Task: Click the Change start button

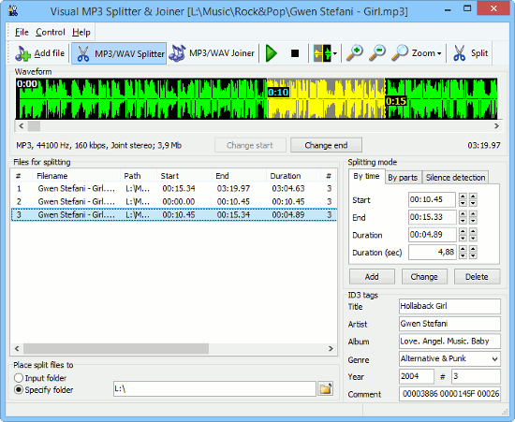Action: 250,145
